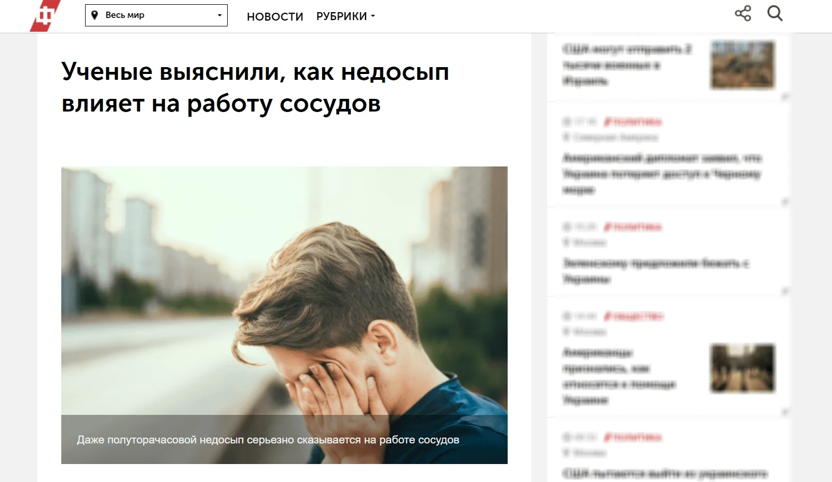832x482 pixels.
Task: Open the share icon in header
Action: [x=743, y=13]
